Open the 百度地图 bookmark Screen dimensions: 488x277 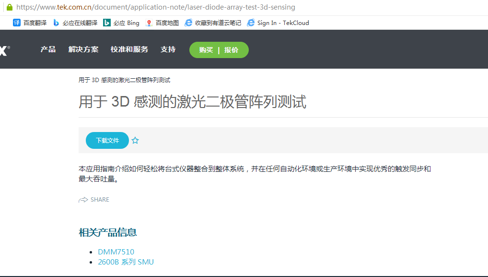(162, 23)
